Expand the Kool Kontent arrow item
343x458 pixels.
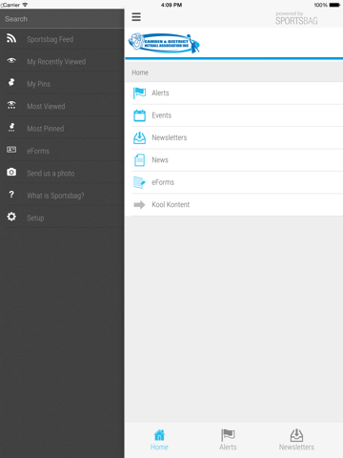237,204
